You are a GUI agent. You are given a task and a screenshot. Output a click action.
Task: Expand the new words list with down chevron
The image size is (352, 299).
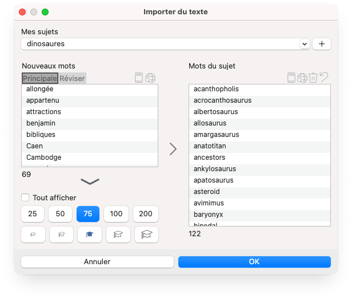coord(90,181)
